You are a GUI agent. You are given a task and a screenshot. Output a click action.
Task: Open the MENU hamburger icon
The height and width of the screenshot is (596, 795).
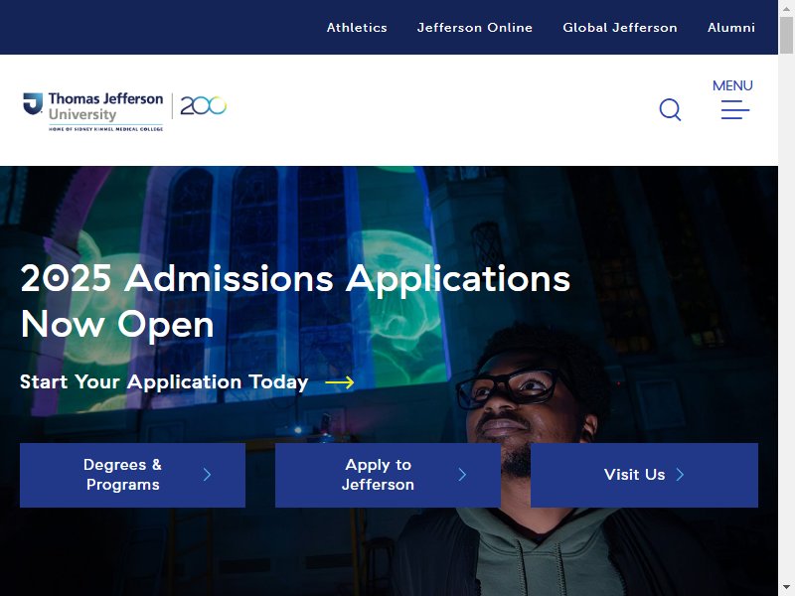click(x=734, y=109)
